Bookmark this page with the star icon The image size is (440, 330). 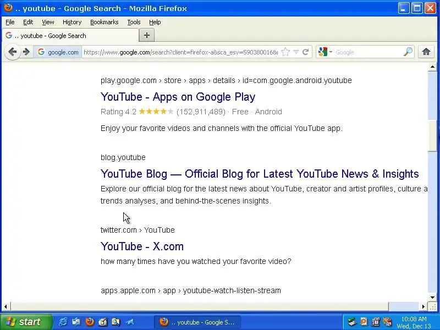285,52
